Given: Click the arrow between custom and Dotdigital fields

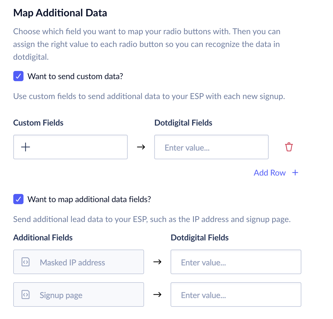Looking at the screenshot, I should coord(141,147).
